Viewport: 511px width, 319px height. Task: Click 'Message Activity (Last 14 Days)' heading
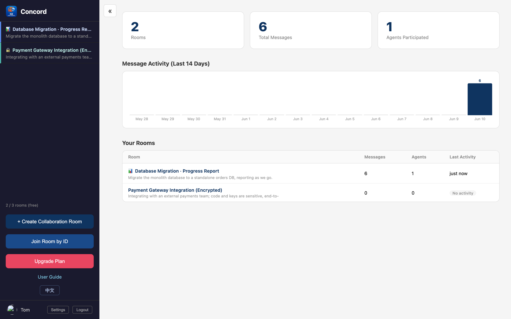coord(166,64)
